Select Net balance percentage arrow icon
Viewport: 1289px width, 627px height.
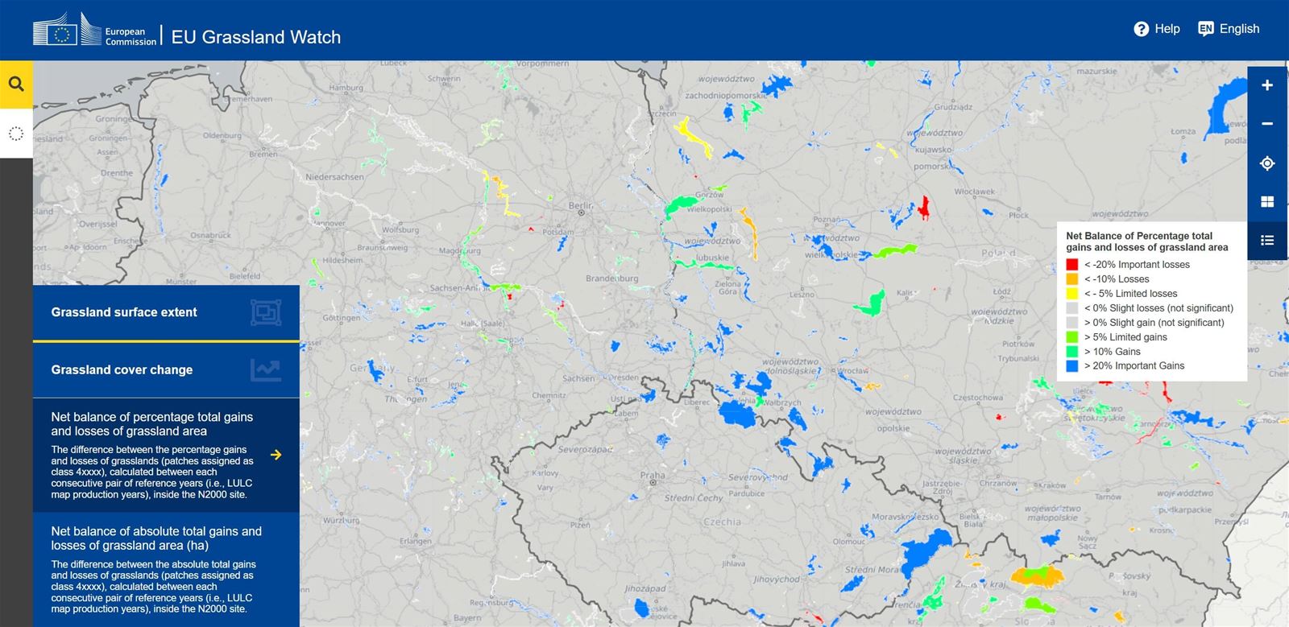click(x=276, y=455)
